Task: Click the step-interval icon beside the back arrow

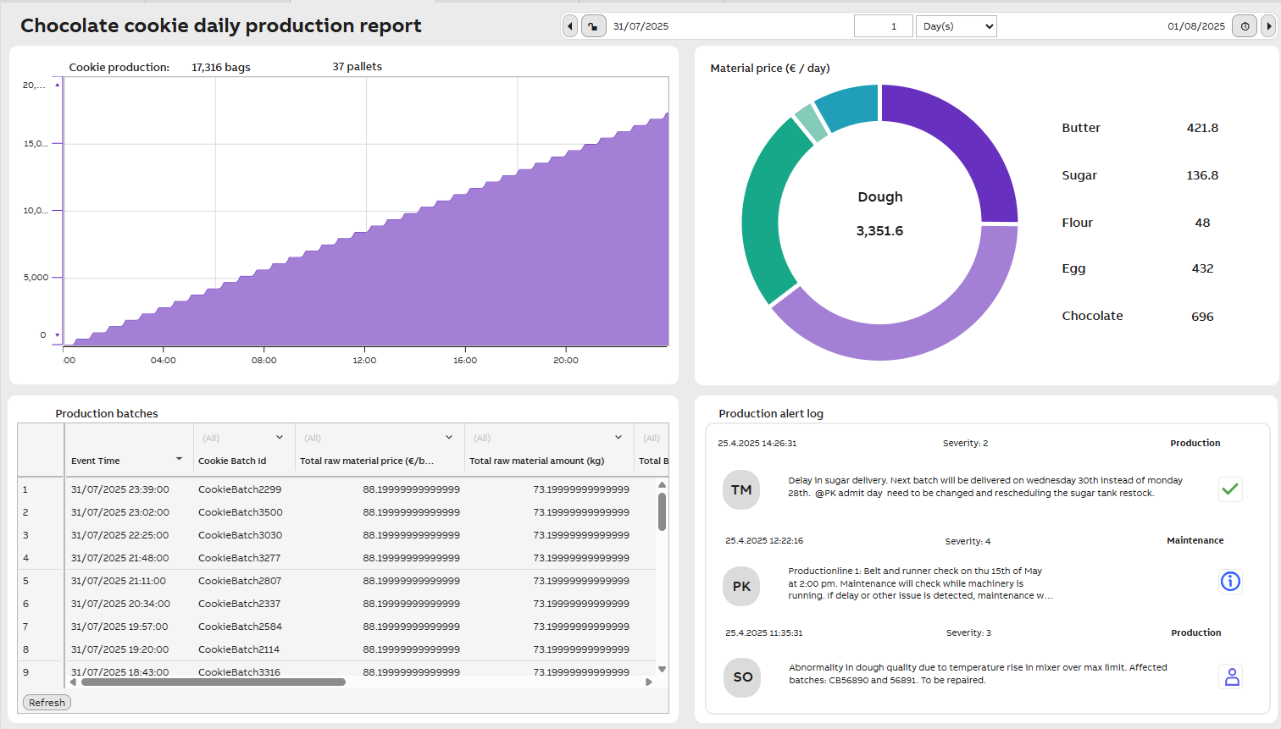Action: (594, 26)
